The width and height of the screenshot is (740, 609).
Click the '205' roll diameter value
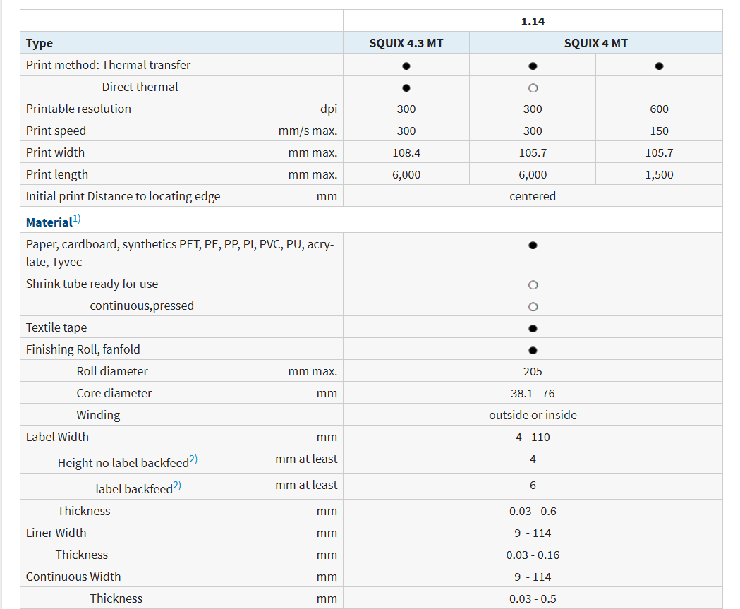click(533, 371)
